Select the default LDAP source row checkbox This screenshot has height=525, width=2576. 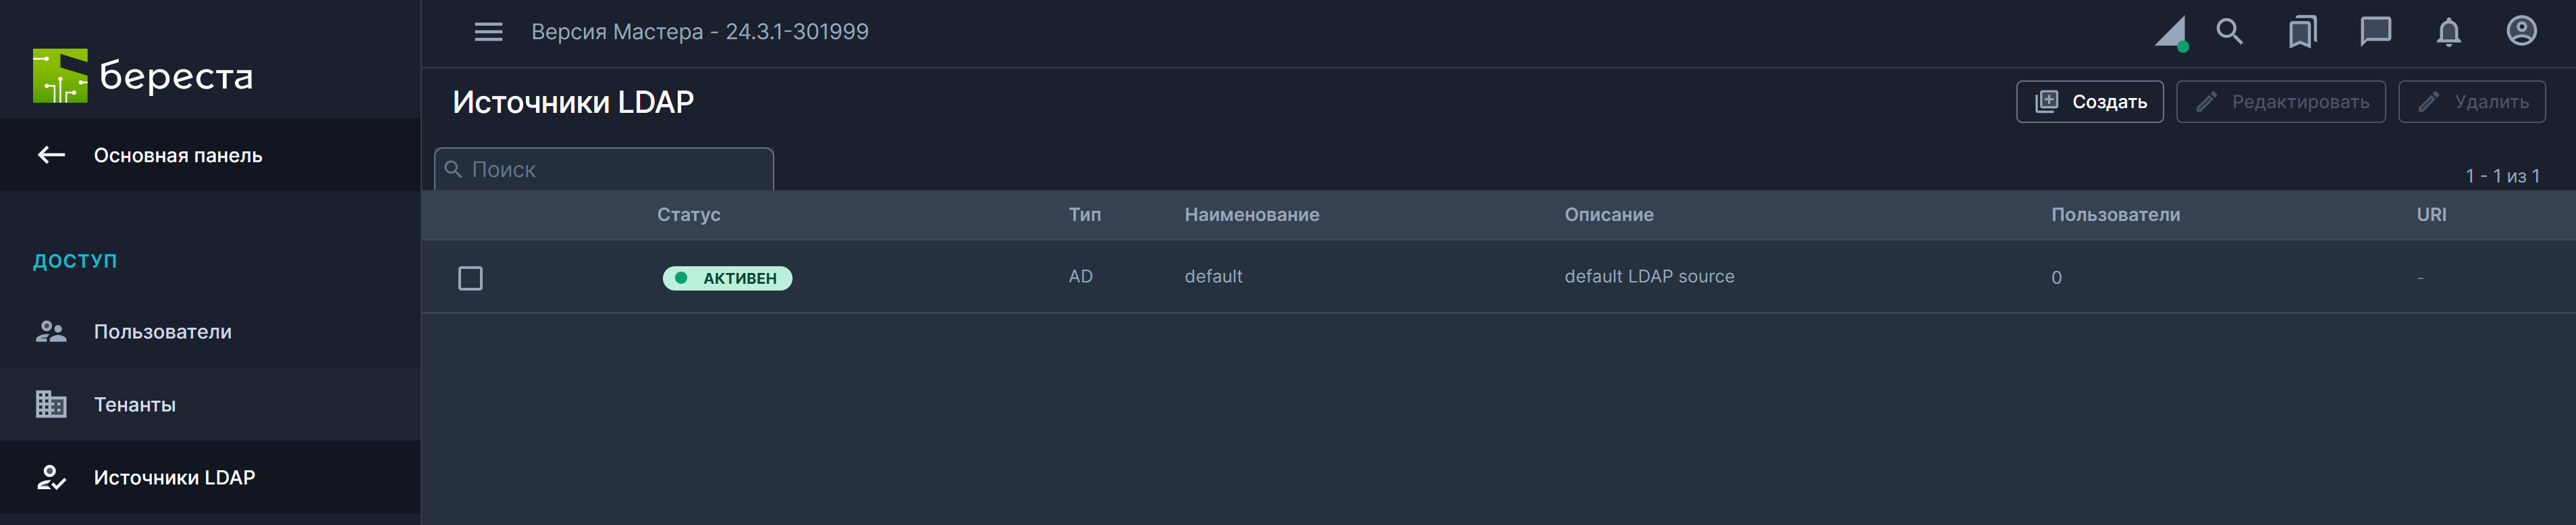click(470, 278)
